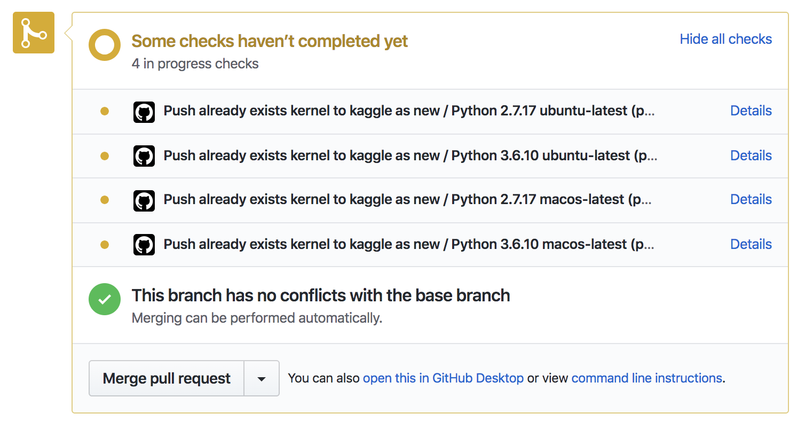Open the command line instructions link

(x=646, y=378)
